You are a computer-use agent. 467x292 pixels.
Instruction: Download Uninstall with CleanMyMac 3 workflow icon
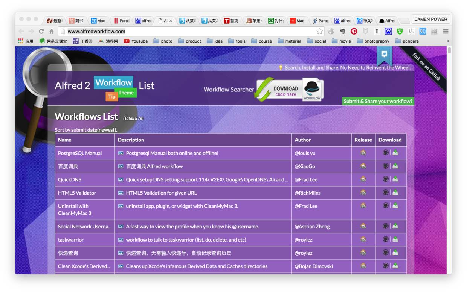pos(395,205)
